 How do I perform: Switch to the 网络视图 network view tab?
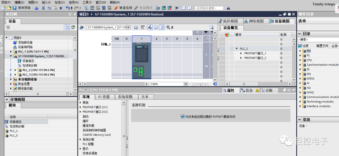[x=254, y=21]
